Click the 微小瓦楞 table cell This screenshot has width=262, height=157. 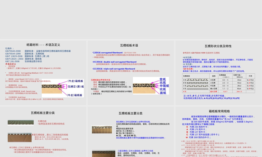coord(214,89)
